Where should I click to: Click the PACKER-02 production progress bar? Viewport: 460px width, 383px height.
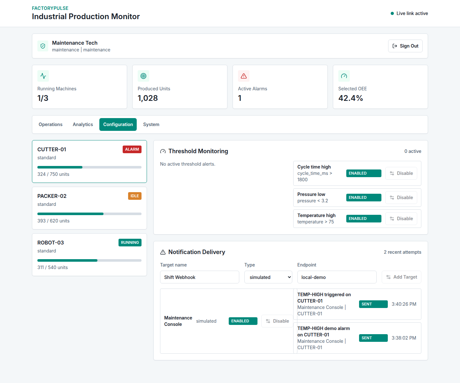[x=89, y=214]
